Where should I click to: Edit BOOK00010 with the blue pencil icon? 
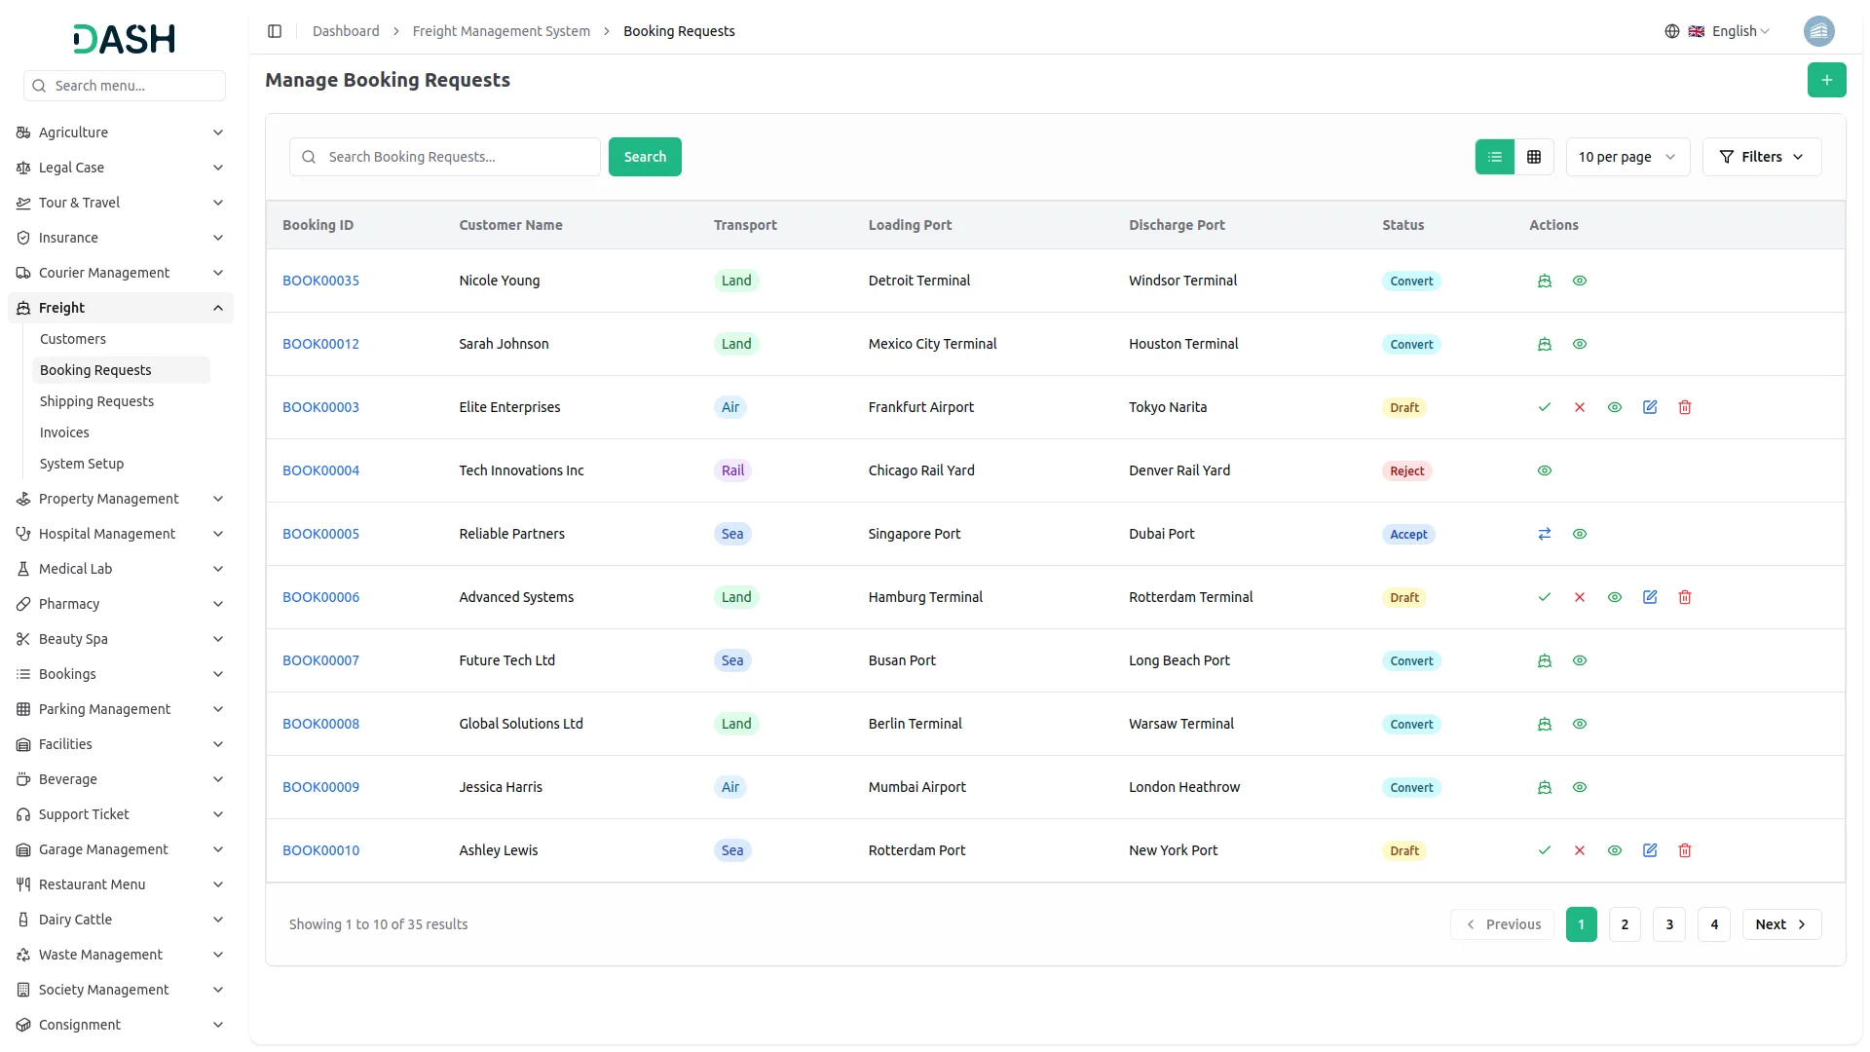point(1650,850)
